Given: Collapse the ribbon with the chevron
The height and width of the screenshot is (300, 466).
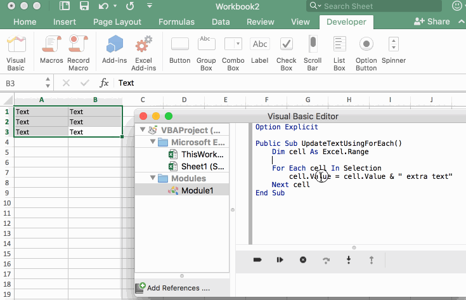Looking at the screenshot, I should [462, 22].
